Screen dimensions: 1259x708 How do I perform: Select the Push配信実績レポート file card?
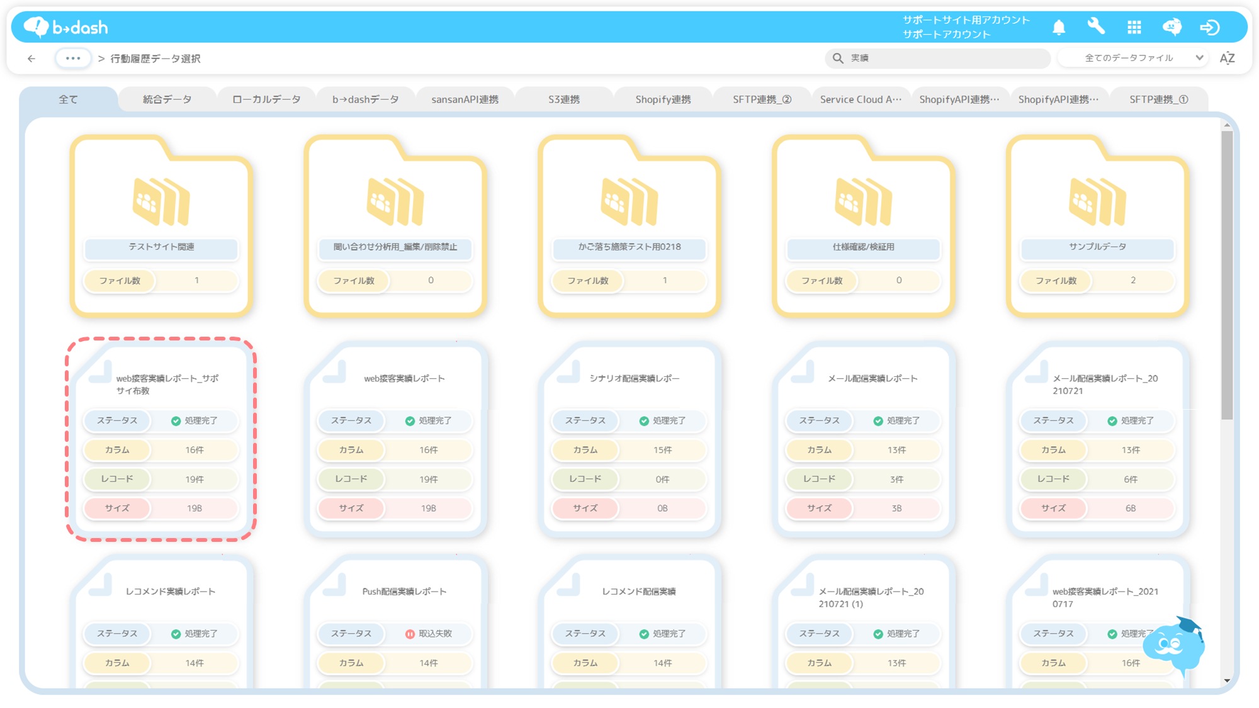coord(395,622)
